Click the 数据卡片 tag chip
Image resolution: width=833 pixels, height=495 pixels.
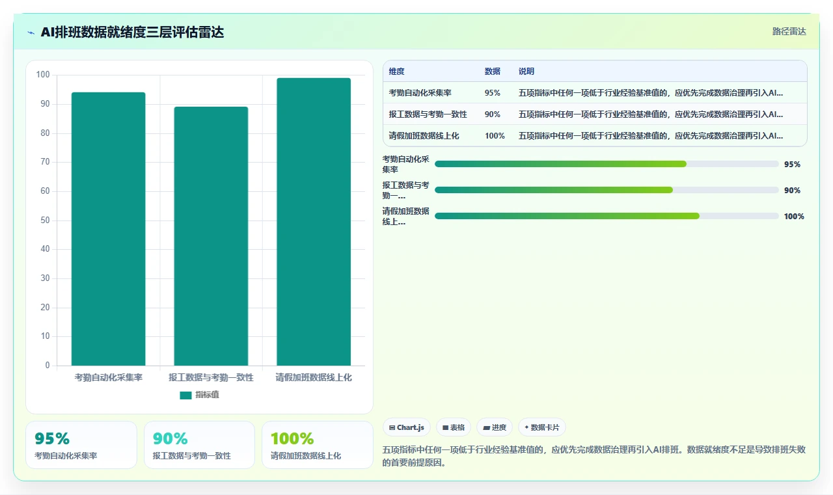(x=542, y=427)
